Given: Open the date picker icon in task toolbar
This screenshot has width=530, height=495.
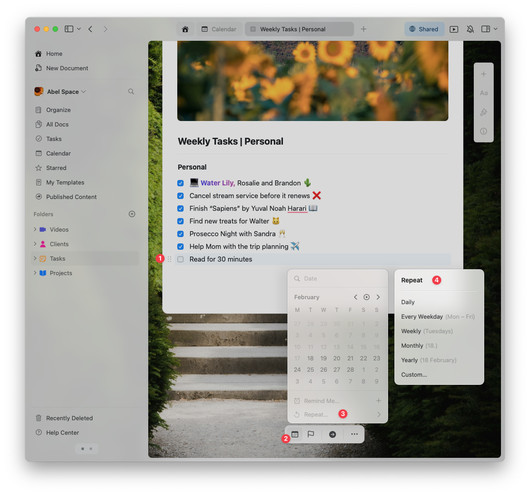Looking at the screenshot, I should (x=295, y=434).
